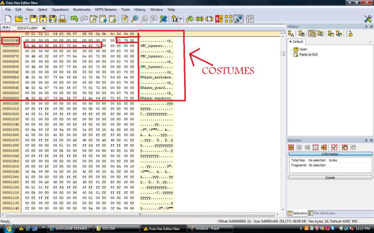
Task: Click the vertical scrollbar thumb of hex view
Action: pyautogui.click(x=283, y=54)
